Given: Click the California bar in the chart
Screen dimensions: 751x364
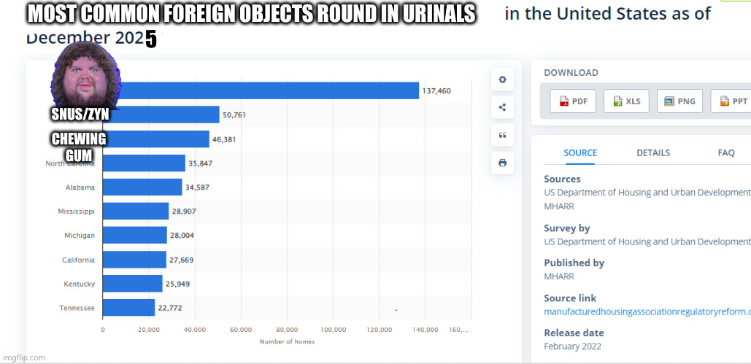Looking at the screenshot, I should tap(134, 259).
